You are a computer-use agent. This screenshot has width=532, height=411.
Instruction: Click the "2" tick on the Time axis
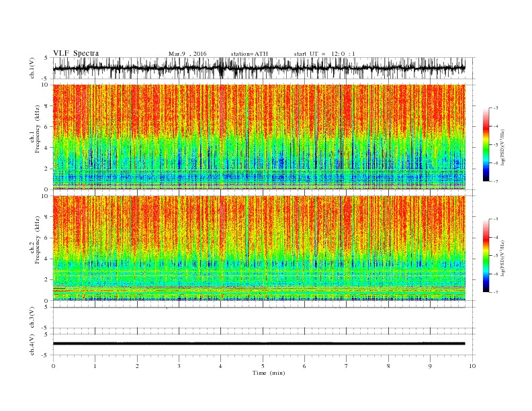(137, 366)
